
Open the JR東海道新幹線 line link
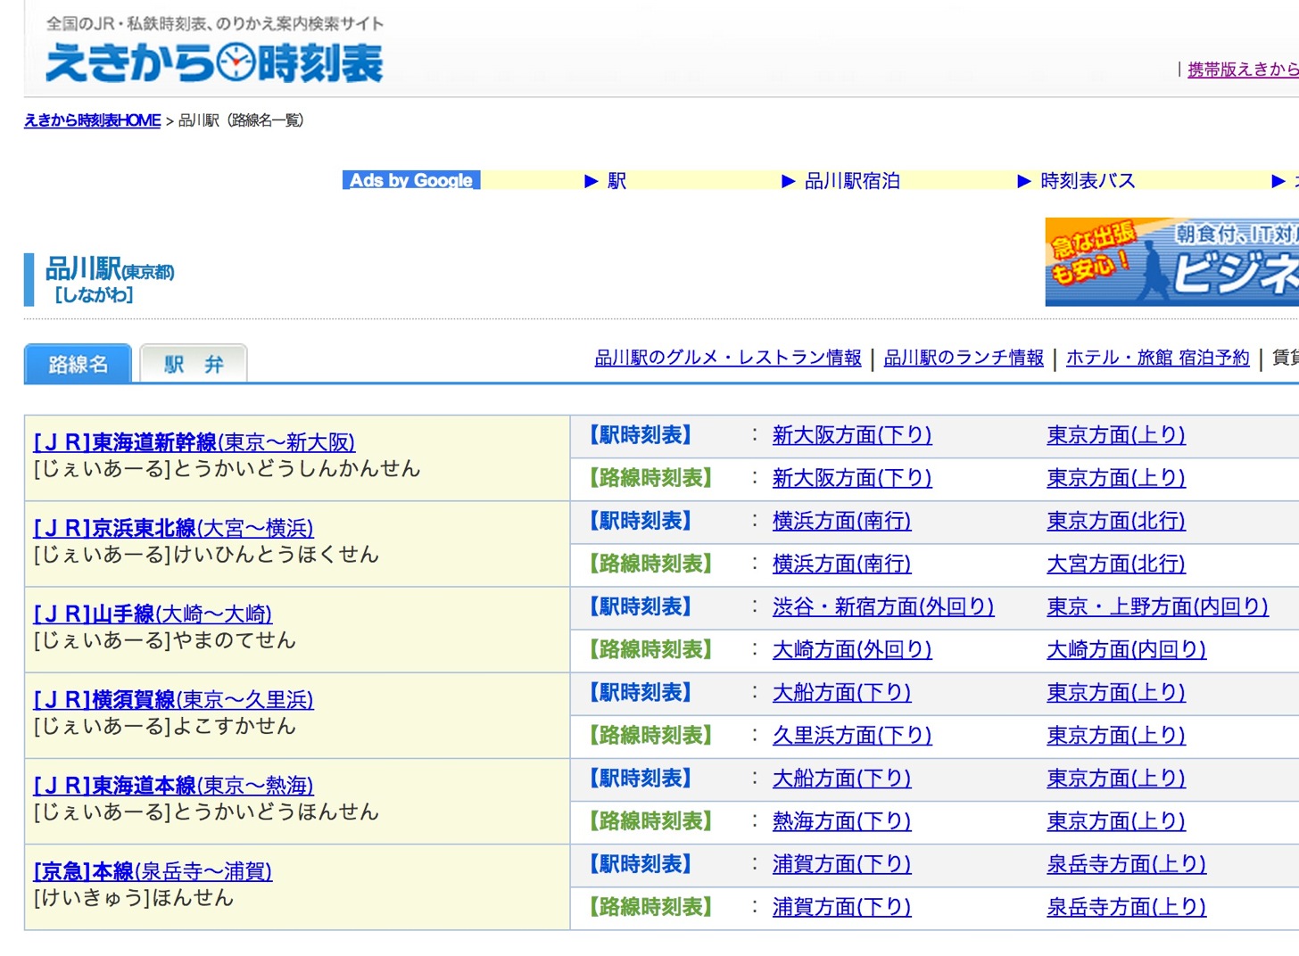[x=194, y=442]
